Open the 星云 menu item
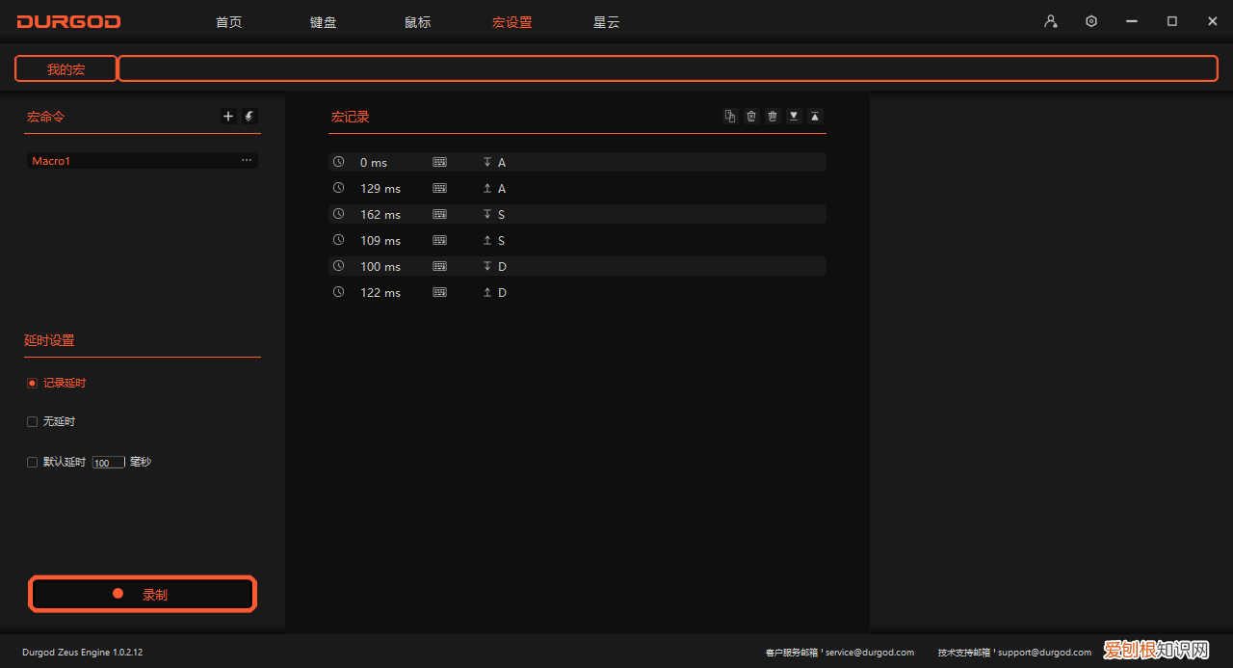The width and height of the screenshot is (1233, 668). tap(606, 21)
